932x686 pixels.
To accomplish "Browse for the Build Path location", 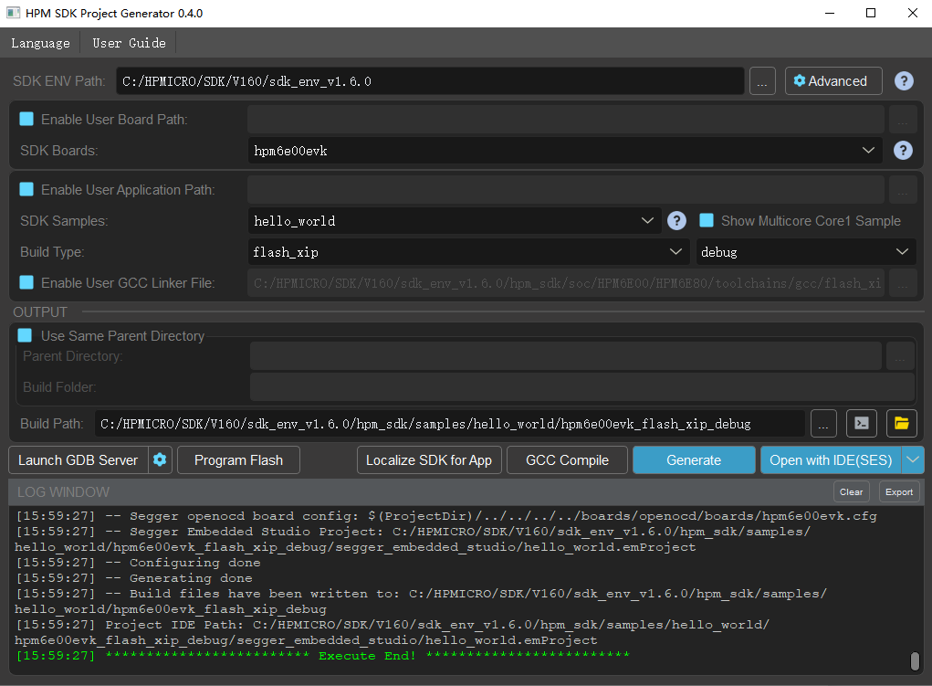I will point(823,424).
